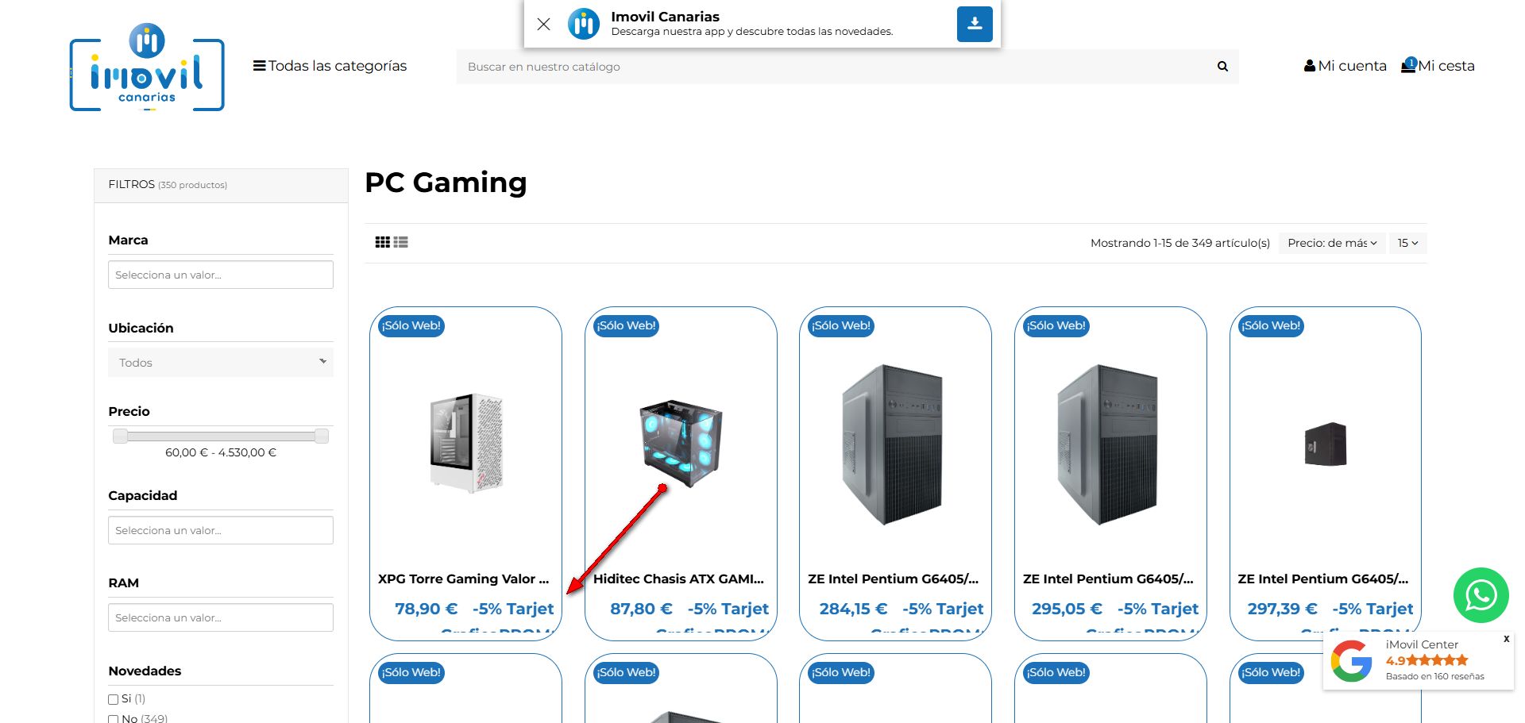Open the XPG Torre Gaming Valor product title
The image size is (1525, 723).
click(464, 579)
